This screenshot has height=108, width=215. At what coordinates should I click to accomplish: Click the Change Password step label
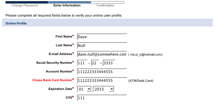(25, 5)
